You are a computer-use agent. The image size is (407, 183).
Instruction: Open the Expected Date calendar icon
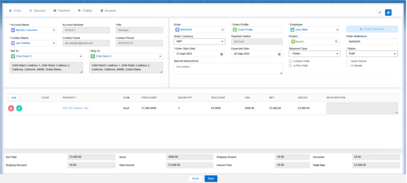[x=279, y=54]
